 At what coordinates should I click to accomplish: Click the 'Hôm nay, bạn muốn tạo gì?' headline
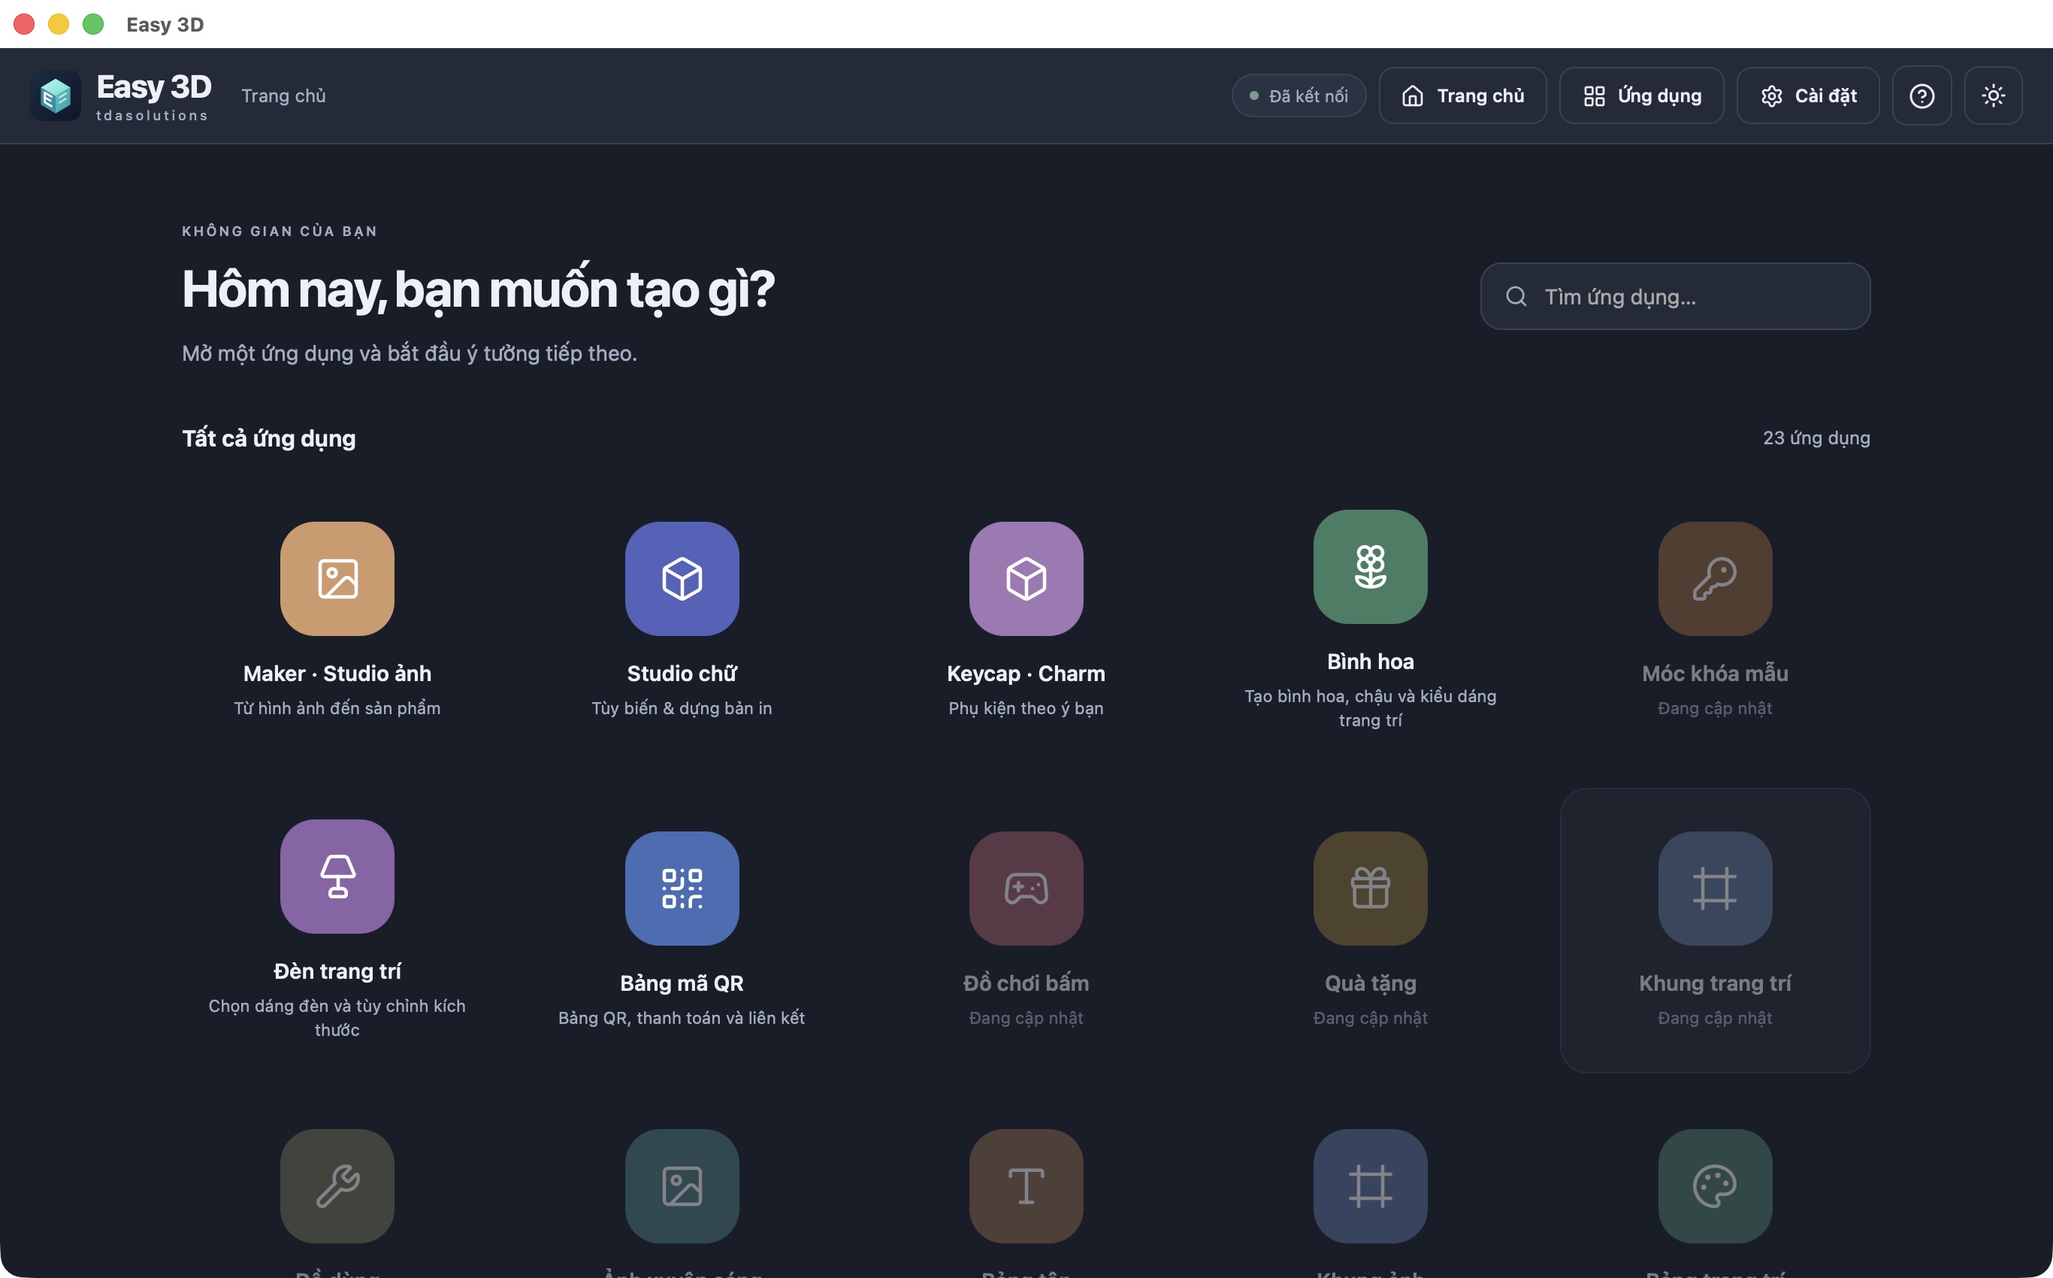tap(477, 290)
